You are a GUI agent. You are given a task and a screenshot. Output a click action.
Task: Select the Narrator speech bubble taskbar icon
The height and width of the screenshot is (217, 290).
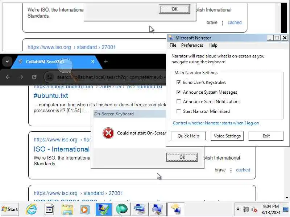point(176,209)
